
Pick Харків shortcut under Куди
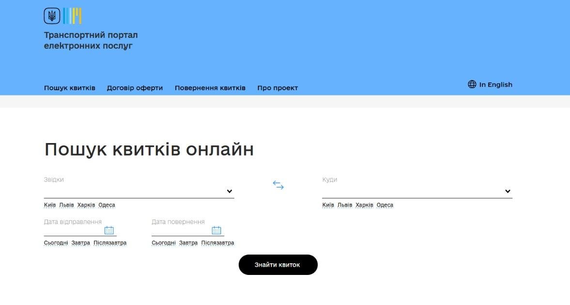coord(364,205)
